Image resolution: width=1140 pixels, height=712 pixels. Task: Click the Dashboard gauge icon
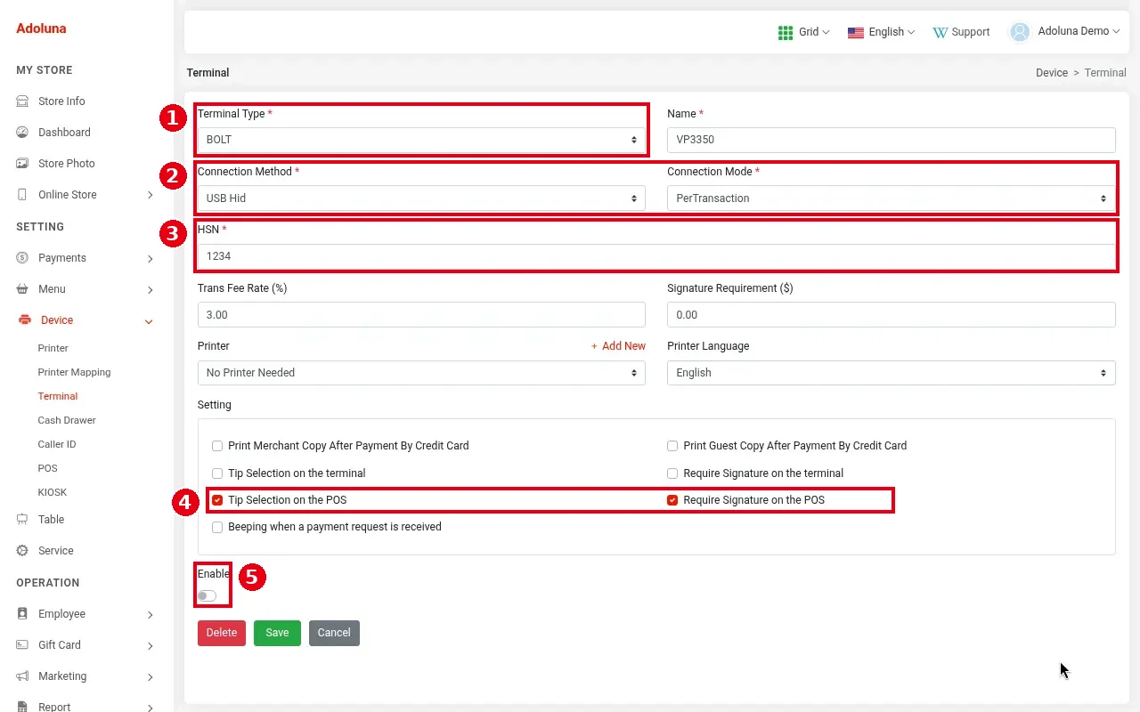coord(22,133)
